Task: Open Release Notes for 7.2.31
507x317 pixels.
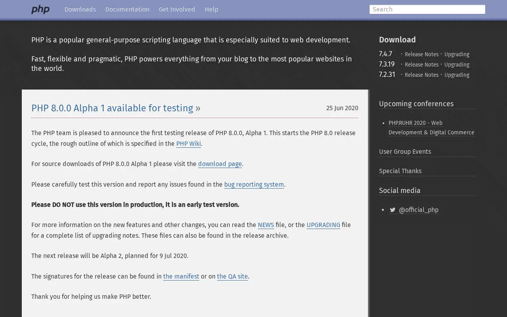Action: [421, 75]
